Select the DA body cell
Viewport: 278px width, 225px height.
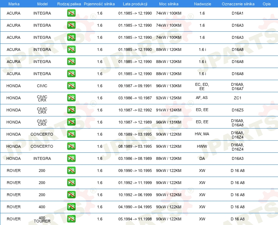click(202, 158)
